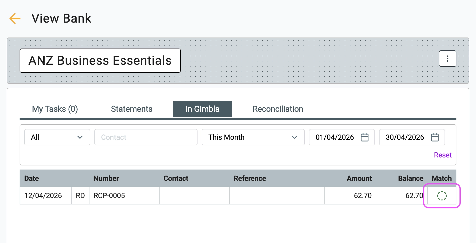Click the Reset filters link
Image resolution: width=476 pixels, height=243 pixels.
442,155
